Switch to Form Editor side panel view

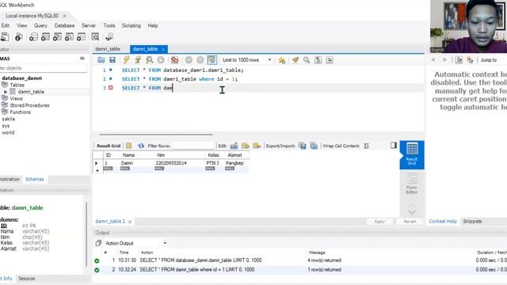tap(412, 184)
